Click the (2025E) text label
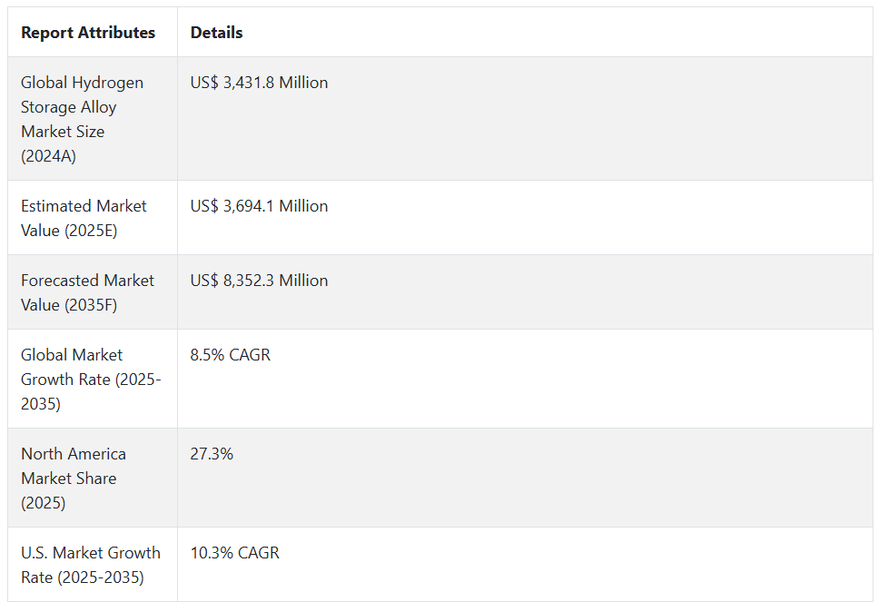This screenshot has width=878, height=602. (x=91, y=231)
